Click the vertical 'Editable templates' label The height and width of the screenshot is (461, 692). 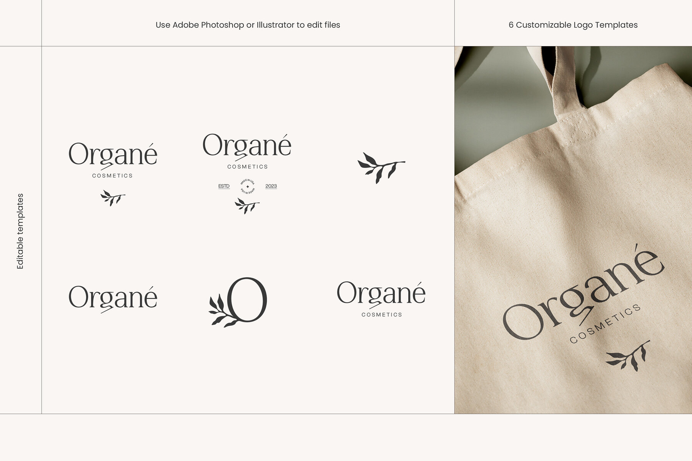click(20, 231)
